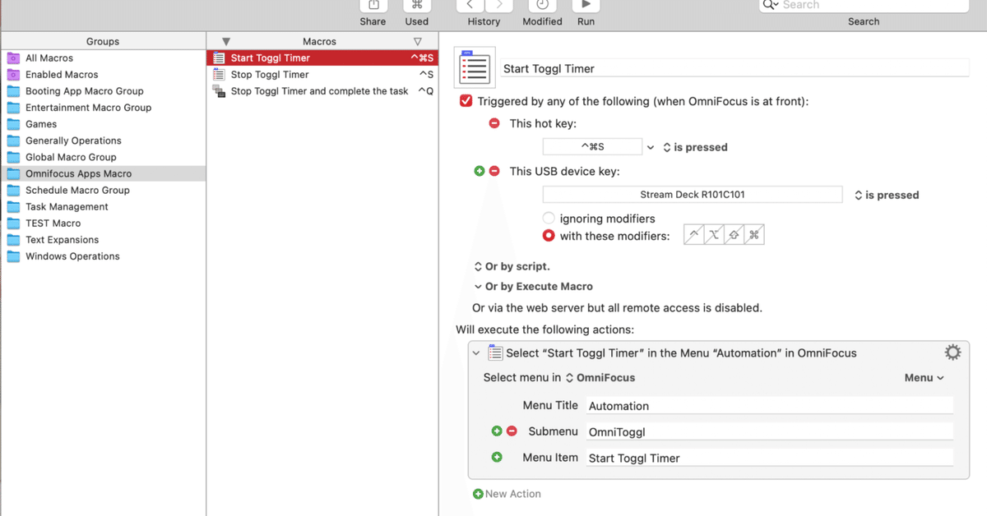This screenshot has height=516, width=987.
Task: Add new trigger with green plus by USB device
Action: tap(480, 171)
